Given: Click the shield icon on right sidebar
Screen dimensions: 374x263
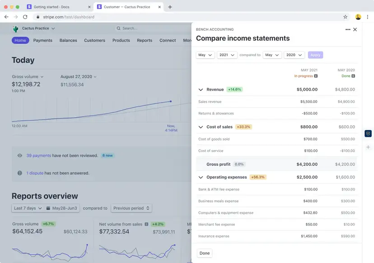Looking at the screenshot, I should (368, 134).
